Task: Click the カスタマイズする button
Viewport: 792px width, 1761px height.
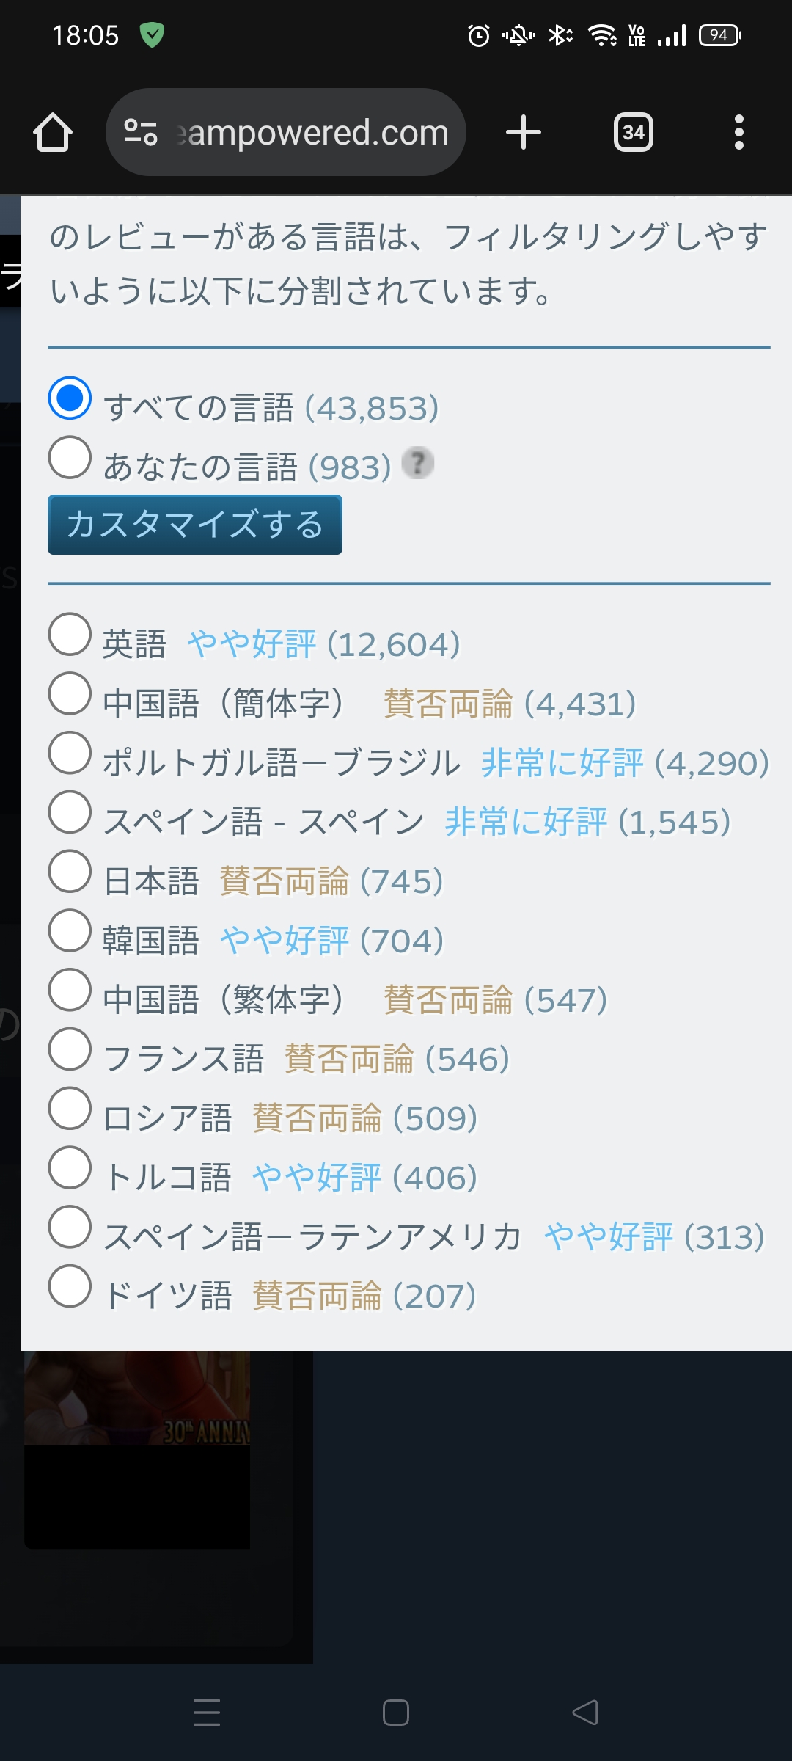Action: [x=195, y=525]
